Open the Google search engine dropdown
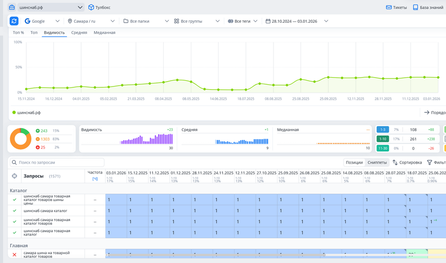Viewport: 446px width, 263px height. (42, 21)
